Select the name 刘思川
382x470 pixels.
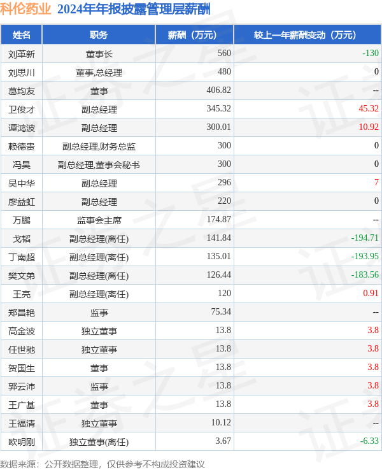click(x=21, y=73)
